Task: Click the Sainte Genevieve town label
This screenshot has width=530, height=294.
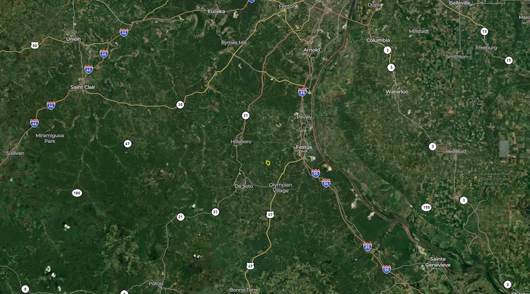Action: pyautogui.click(x=438, y=262)
